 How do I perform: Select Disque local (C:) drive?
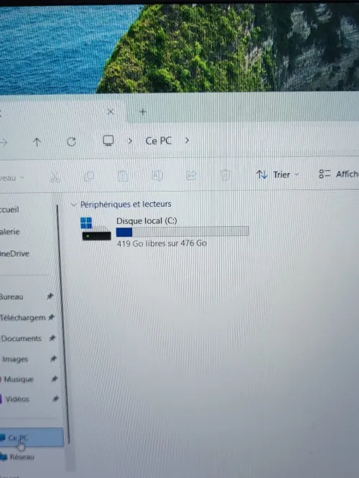coord(164,232)
